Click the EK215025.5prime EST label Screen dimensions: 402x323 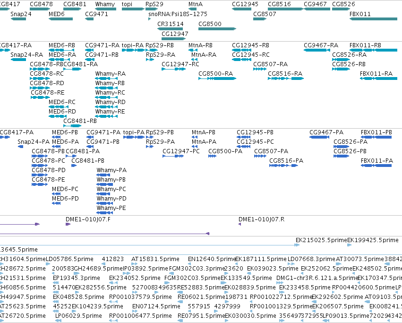(x=321, y=240)
